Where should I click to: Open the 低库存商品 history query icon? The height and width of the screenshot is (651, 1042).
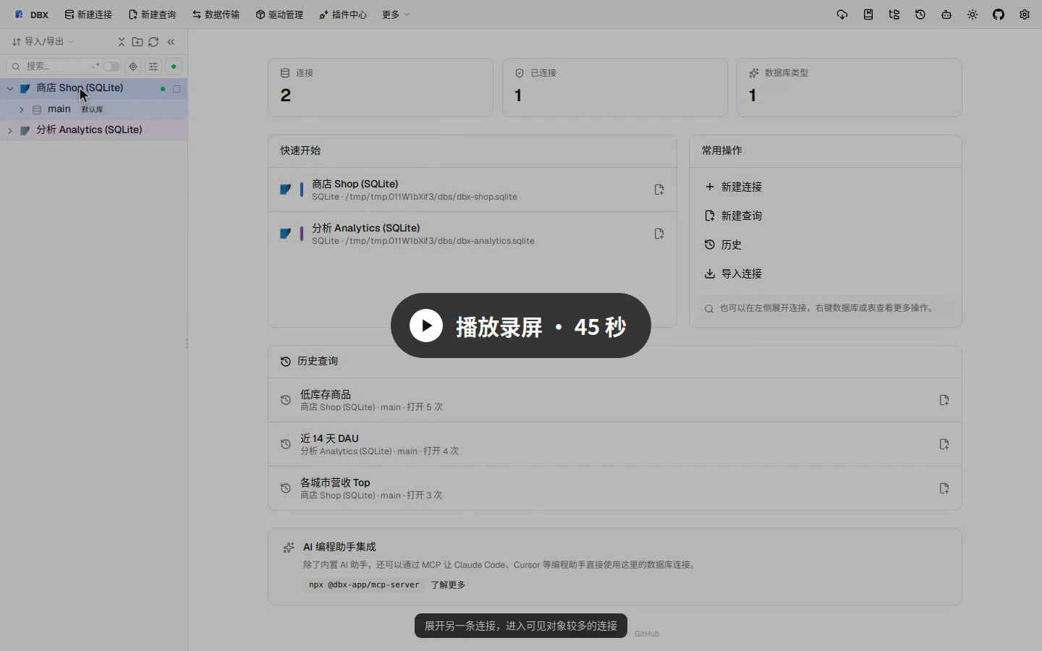point(944,400)
